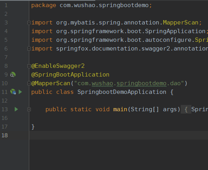The height and width of the screenshot is (170, 208).
Task: Click line number 18 in the gutter
Action: [x=5, y=135]
